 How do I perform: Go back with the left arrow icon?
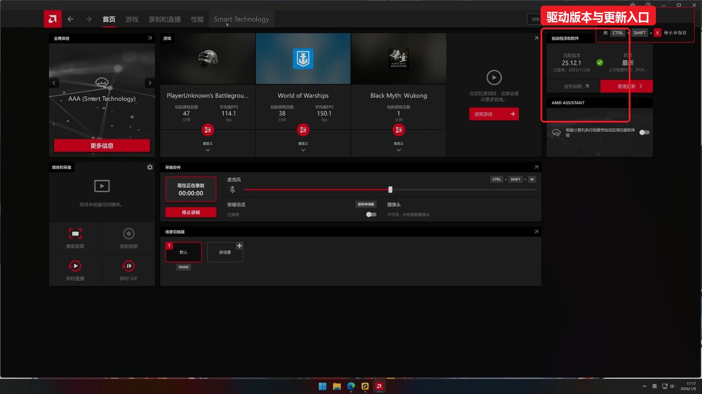point(70,19)
